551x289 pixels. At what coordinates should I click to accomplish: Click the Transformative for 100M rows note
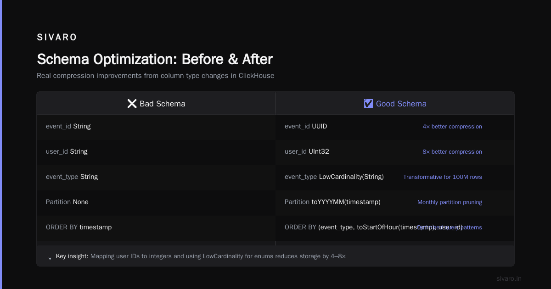[x=443, y=177]
